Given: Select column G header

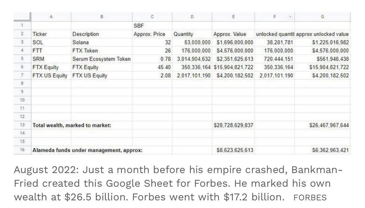Looking at the screenshot, I should click(x=322, y=17).
